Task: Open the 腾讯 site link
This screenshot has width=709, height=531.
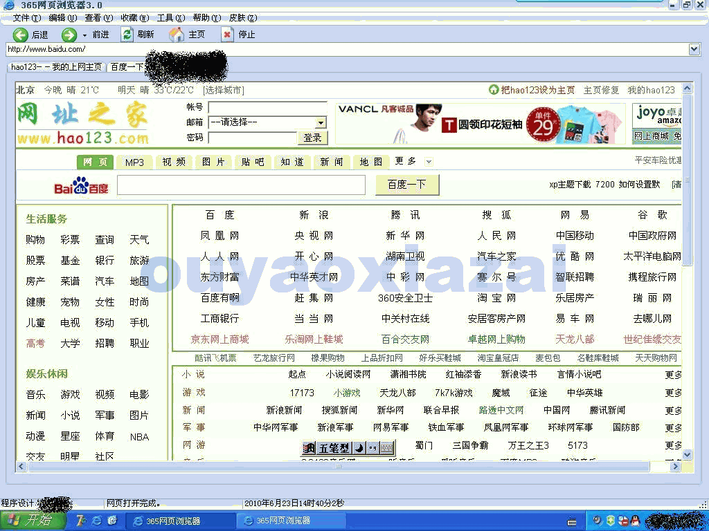Action: 406,215
